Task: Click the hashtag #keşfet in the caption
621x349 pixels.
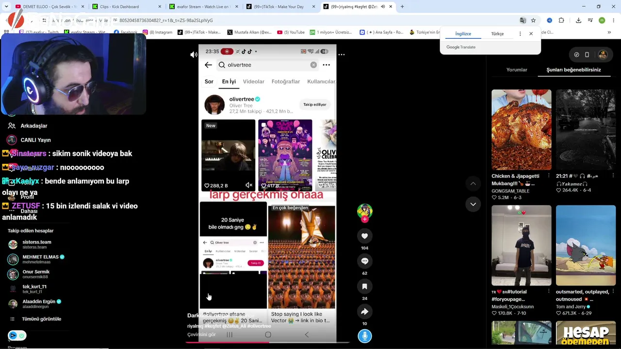Action: 213,326
